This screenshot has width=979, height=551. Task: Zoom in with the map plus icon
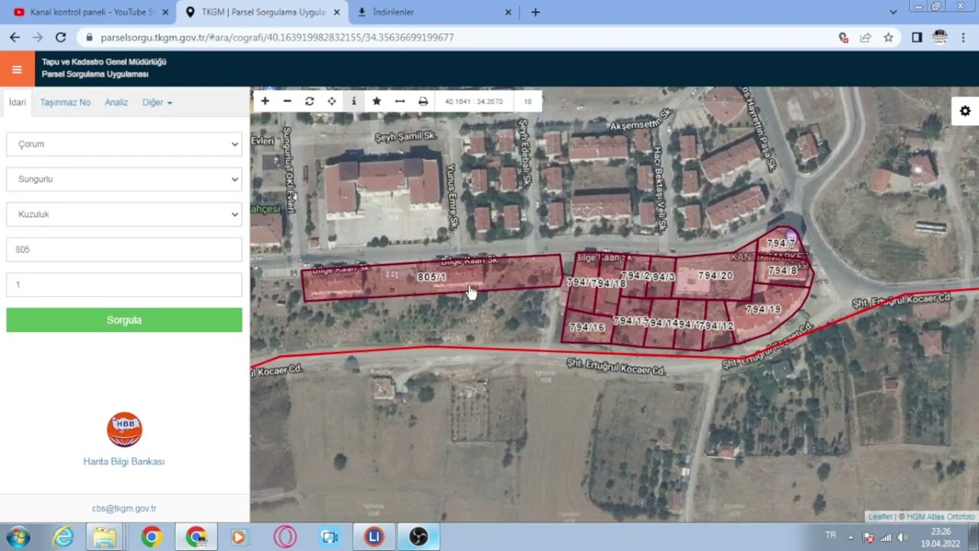coord(265,101)
